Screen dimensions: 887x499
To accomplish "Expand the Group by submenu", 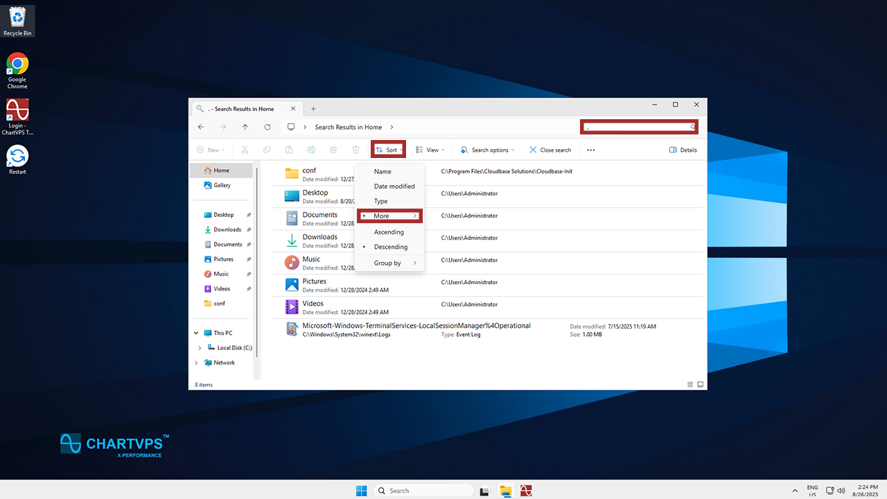I will 389,263.
